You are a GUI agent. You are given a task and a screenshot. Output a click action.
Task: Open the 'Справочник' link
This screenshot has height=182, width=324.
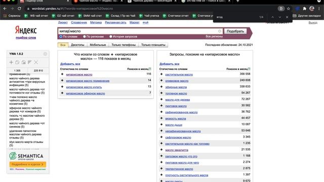click(x=79, y=22)
